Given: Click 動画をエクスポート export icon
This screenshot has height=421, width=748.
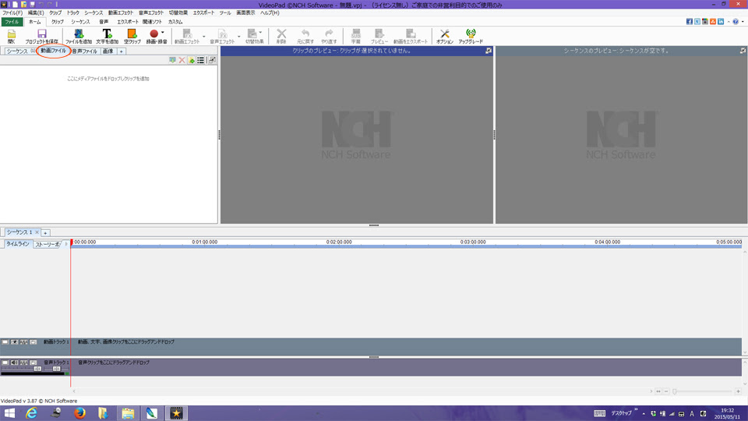Looking at the screenshot, I should point(411,37).
